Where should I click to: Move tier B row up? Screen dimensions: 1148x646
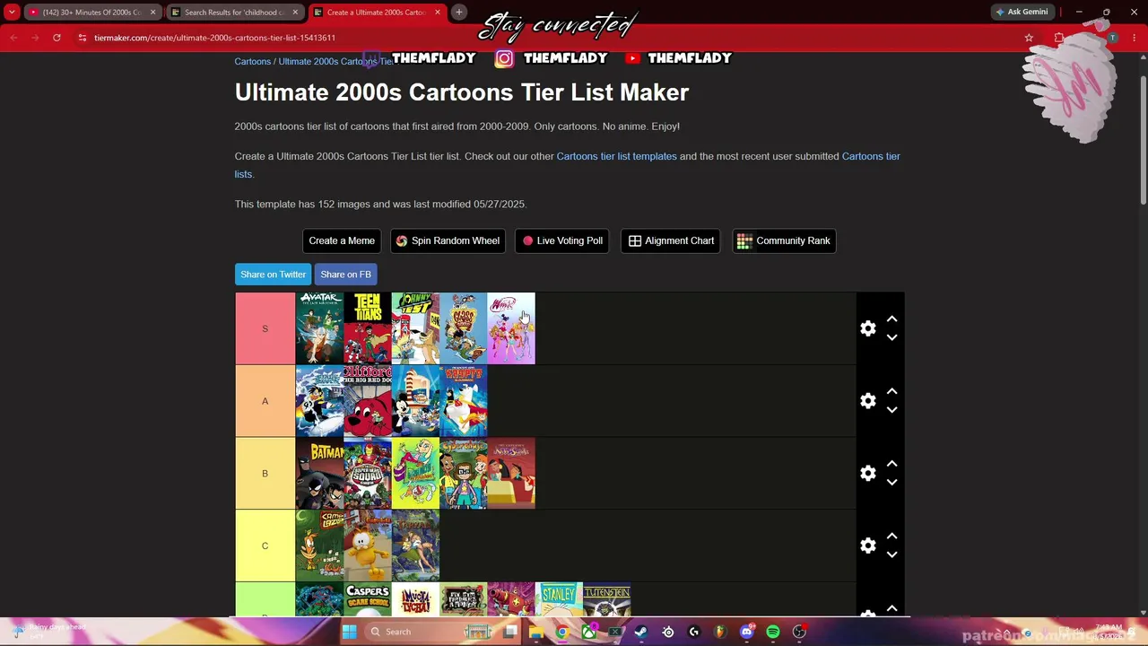click(891, 464)
